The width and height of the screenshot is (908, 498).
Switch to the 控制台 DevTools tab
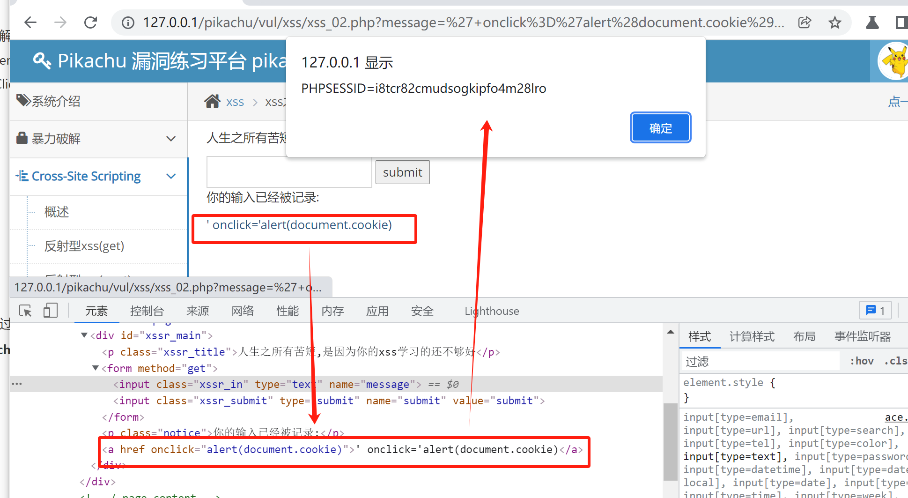[x=147, y=311]
